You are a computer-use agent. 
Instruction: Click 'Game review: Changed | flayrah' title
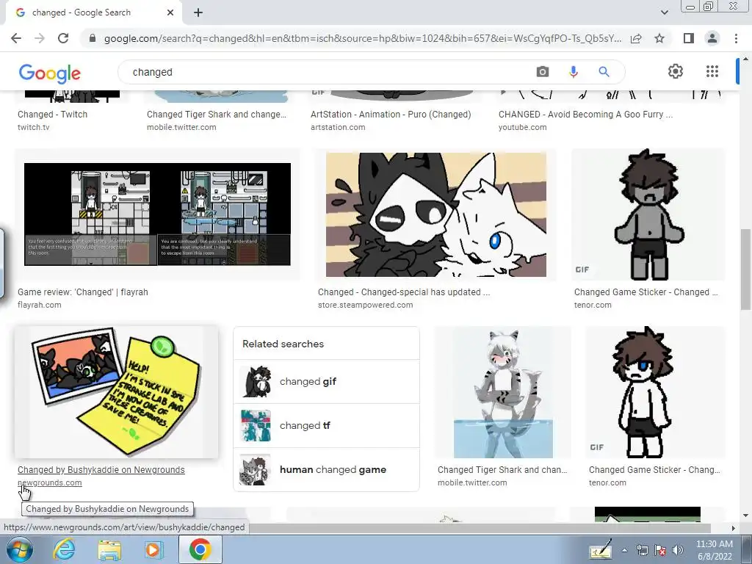tap(82, 292)
